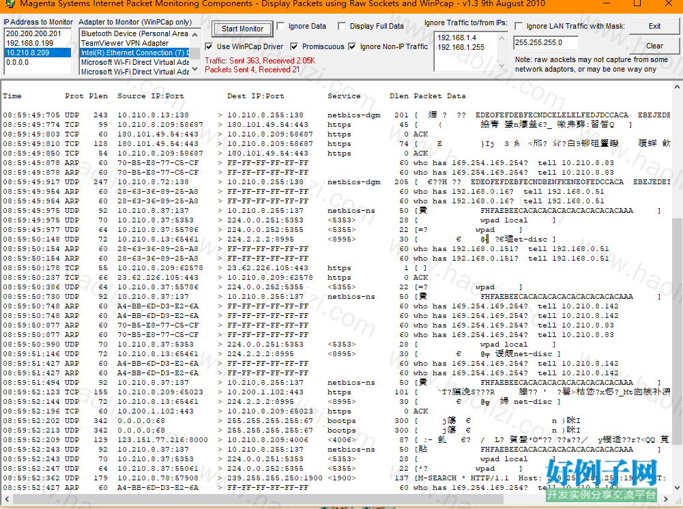The height and width of the screenshot is (509, 683).
Task: Click bootps service in 08:59:52:202 row
Action: [x=342, y=420]
